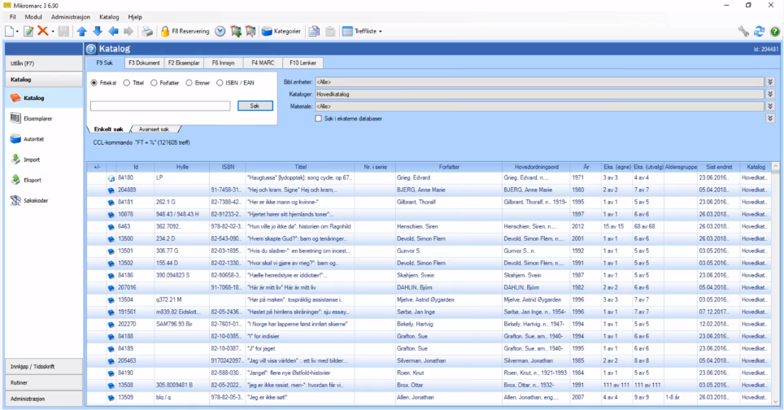
Task: Switch to the F4 MARC tab
Action: (262, 63)
